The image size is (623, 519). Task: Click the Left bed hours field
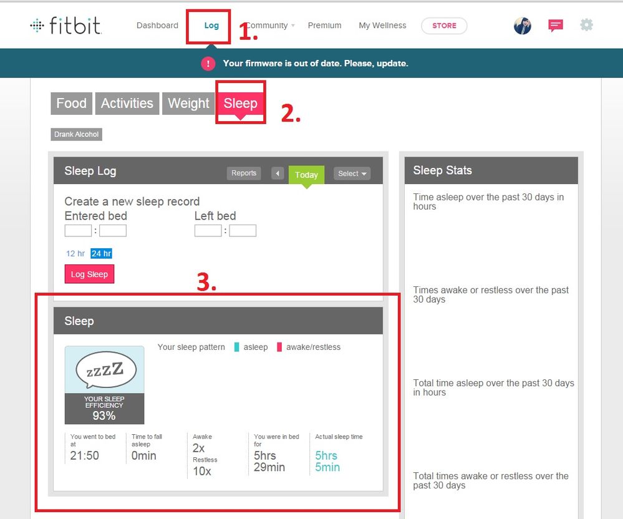(208, 230)
